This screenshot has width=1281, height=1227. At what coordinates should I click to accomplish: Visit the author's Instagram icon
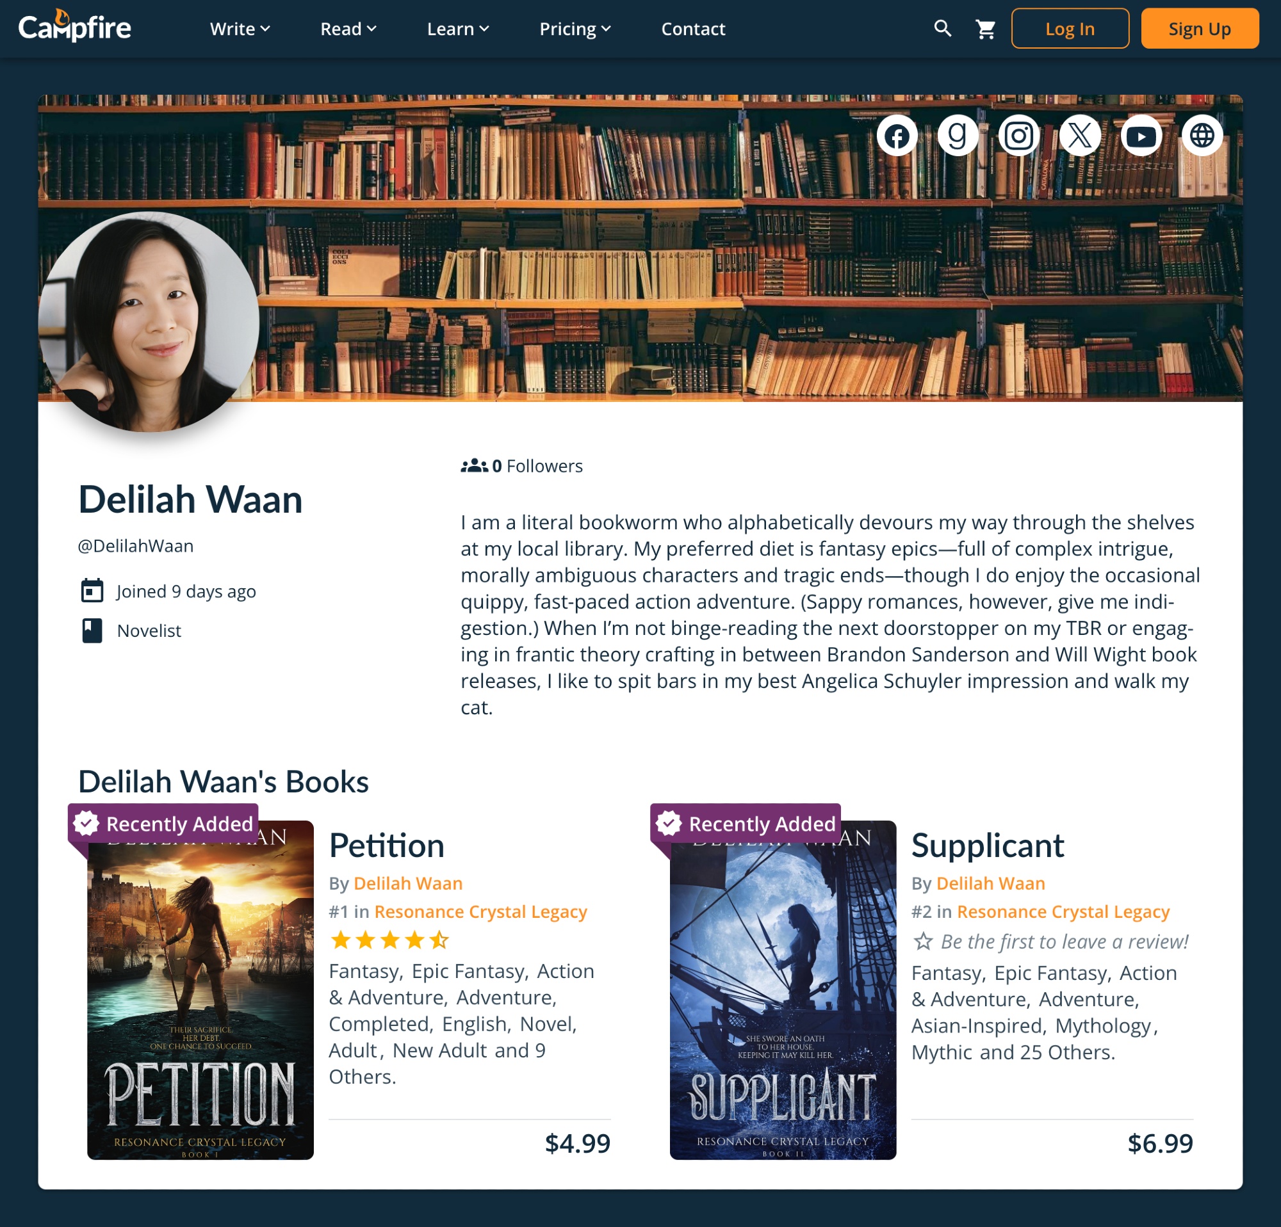tap(1018, 136)
